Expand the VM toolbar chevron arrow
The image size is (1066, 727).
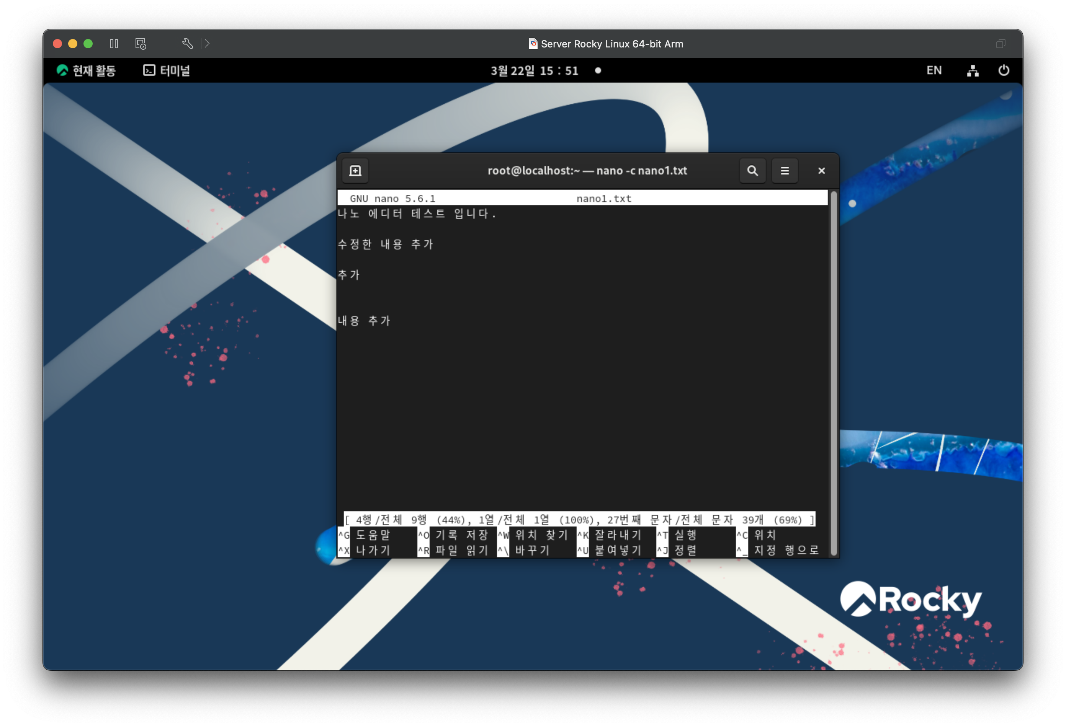point(207,44)
